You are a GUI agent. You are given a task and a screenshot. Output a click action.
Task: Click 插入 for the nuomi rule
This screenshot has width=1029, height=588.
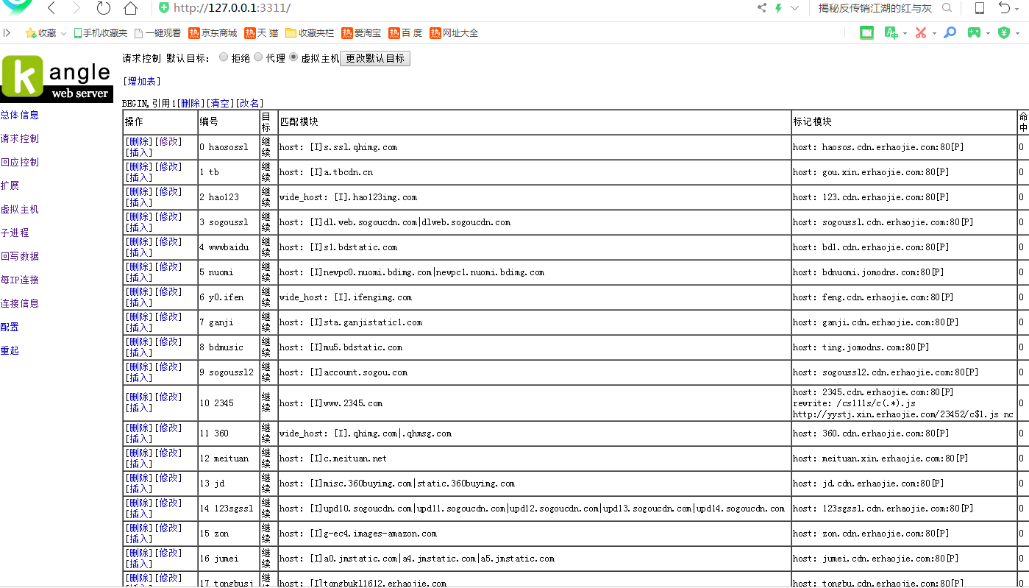[x=139, y=277]
